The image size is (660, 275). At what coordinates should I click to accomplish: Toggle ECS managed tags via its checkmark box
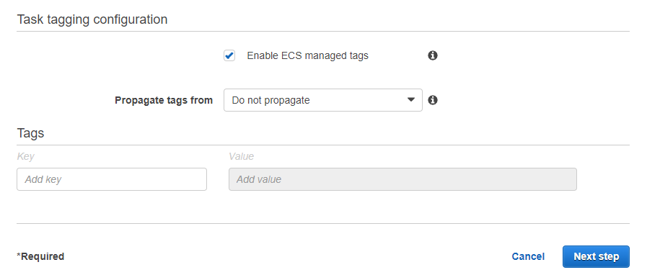coord(229,55)
